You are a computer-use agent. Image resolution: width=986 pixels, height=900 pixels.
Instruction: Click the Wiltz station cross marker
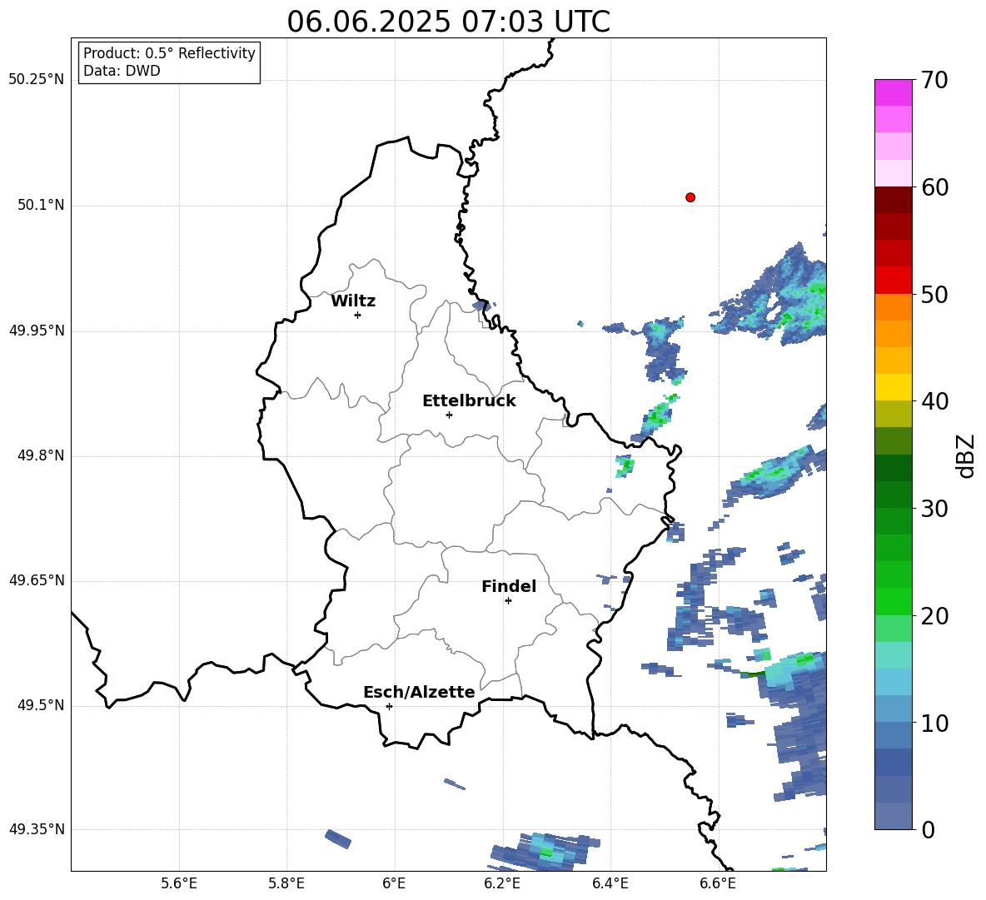pyautogui.click(x=358, y=315)
